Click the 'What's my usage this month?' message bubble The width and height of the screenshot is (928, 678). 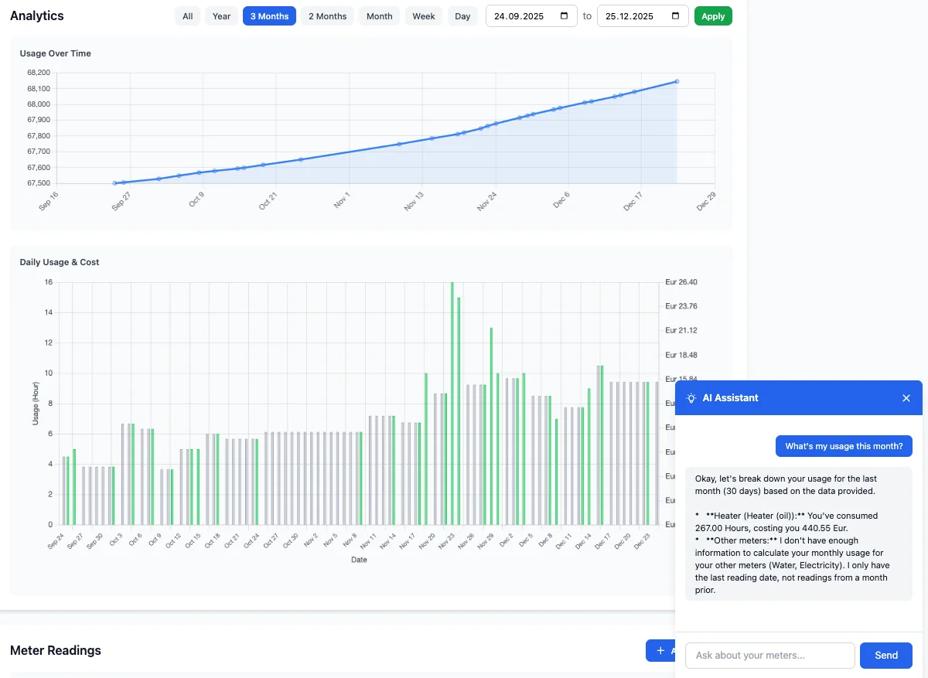pyautogui.click(x=844, y=446)
